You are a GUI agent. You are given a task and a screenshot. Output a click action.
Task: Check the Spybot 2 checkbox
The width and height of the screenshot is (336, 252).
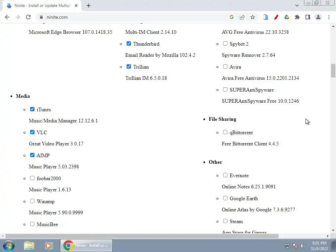click(225, 44)
